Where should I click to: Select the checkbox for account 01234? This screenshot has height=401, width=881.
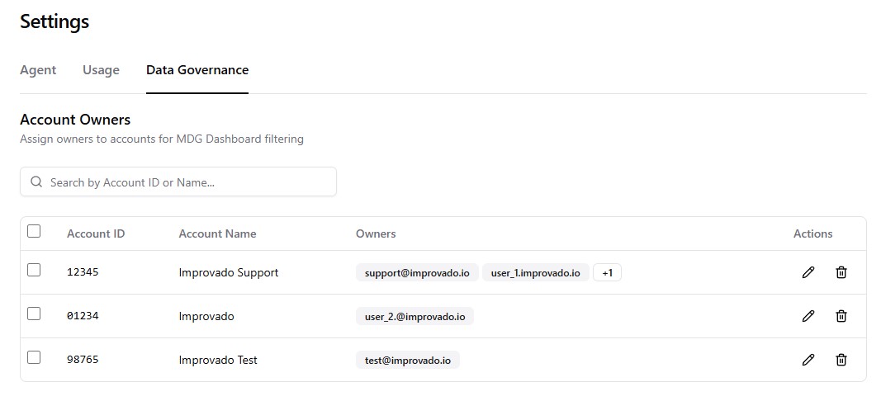(34, 314)
